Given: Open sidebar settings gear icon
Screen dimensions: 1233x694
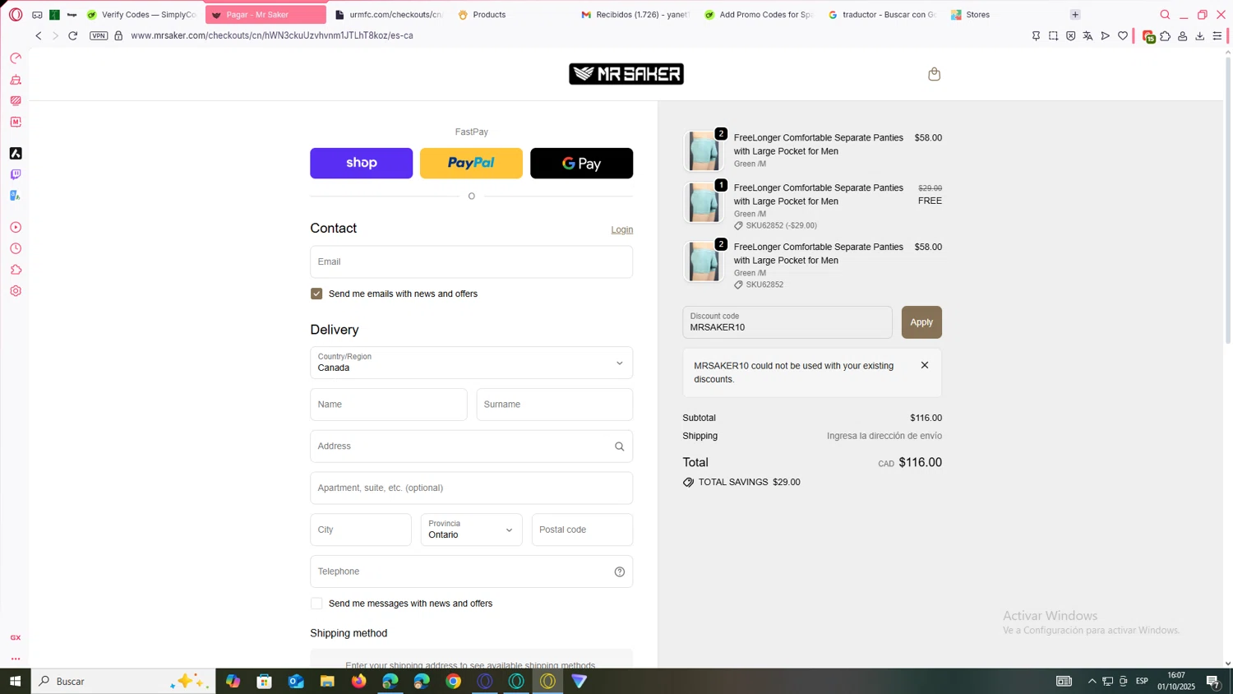Looking at the screenshot, I should (16, 291).
